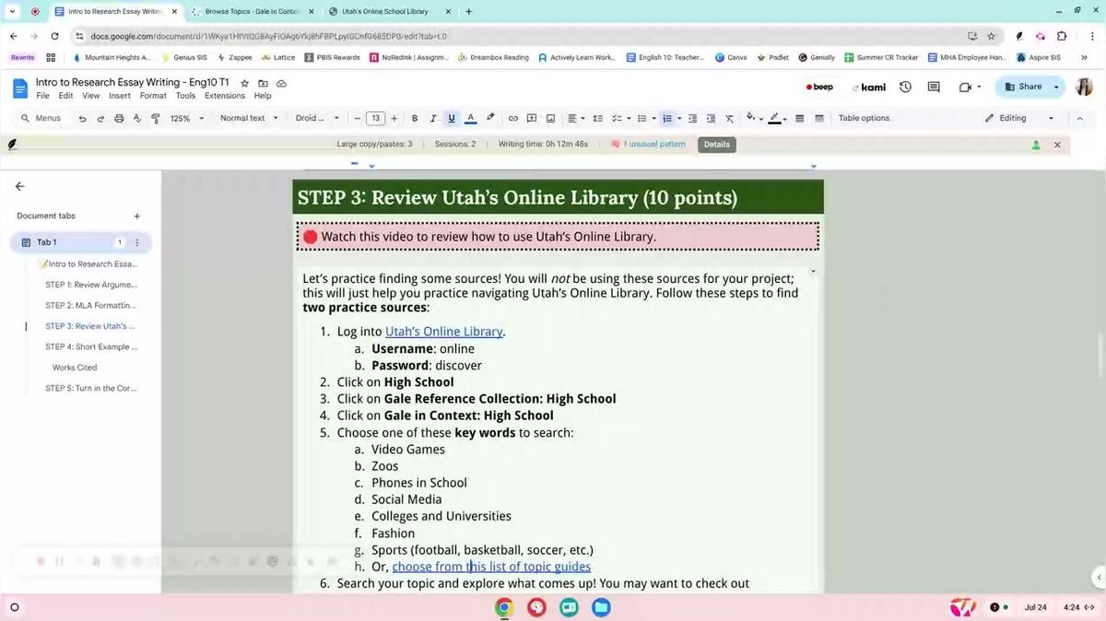The height and width of the screenshot is (621, 1106).
Task: Click the table border color pen icon
Action: click(777, 118)
